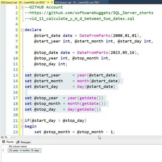Close the SQLQuery2.sql tab

pyautogui.click(x=52, y=2)
